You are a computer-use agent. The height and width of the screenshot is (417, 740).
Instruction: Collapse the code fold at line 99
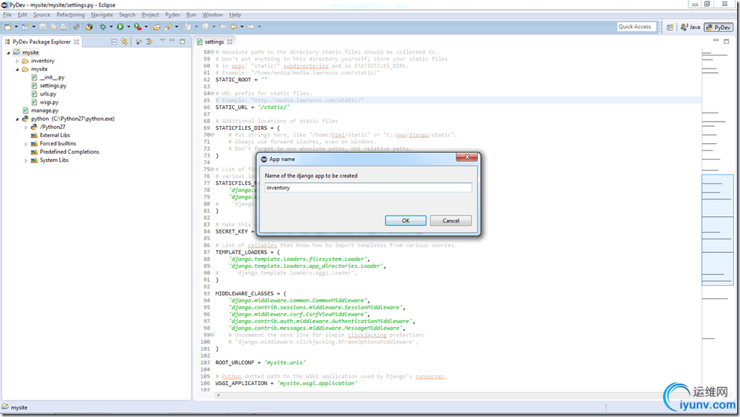pyautogui.click(x=212, y=335)
